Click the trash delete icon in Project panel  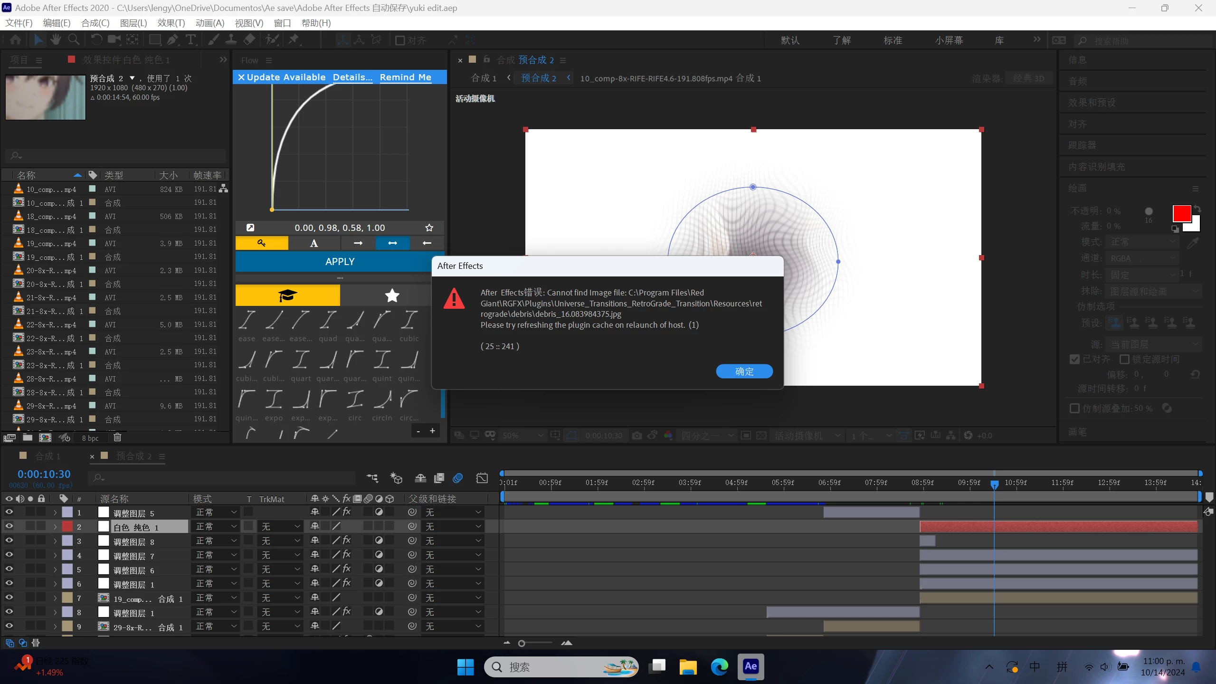point(117,437)
